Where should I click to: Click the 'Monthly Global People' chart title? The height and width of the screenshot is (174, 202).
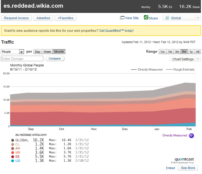[27, 65]
